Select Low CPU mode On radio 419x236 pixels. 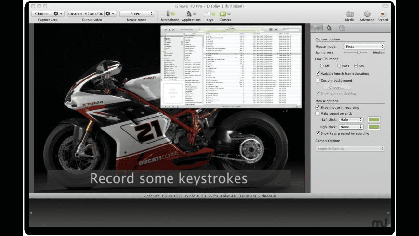pos(356,66)
